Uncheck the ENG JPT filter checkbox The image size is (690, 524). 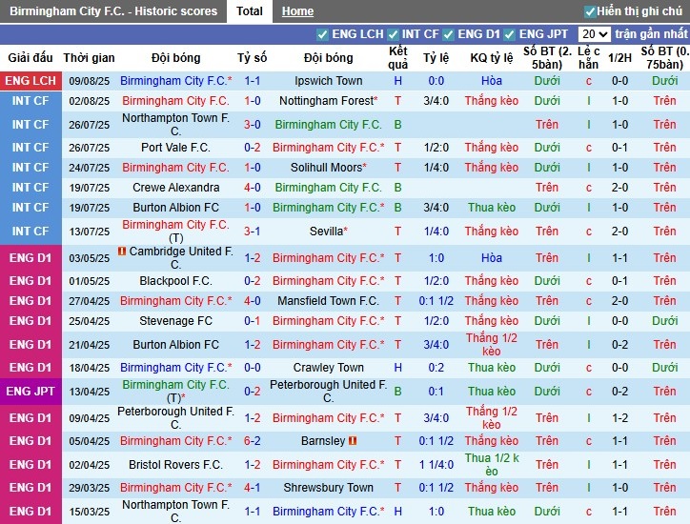[x=509, y=34]
